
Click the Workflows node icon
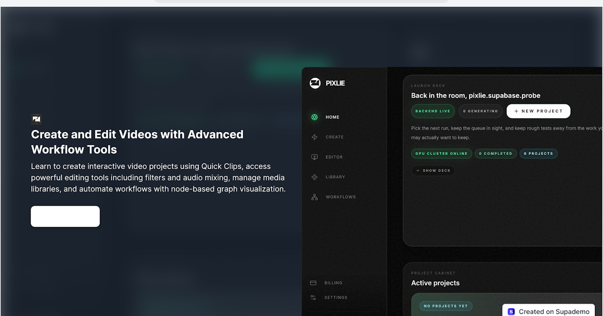[x=315, y=197]
